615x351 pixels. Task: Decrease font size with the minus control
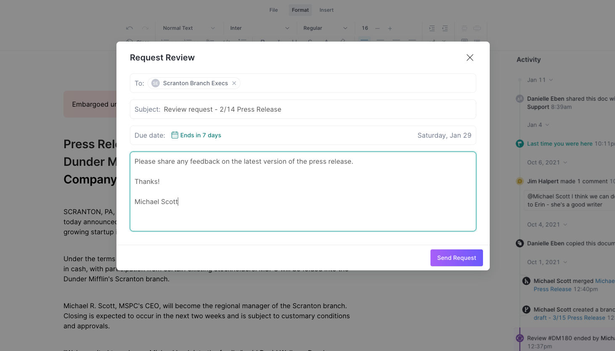[x=377, y=28]
